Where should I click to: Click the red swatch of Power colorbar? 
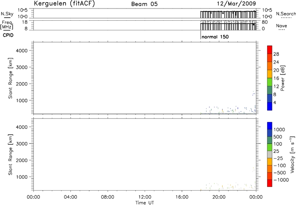point(270,50)
